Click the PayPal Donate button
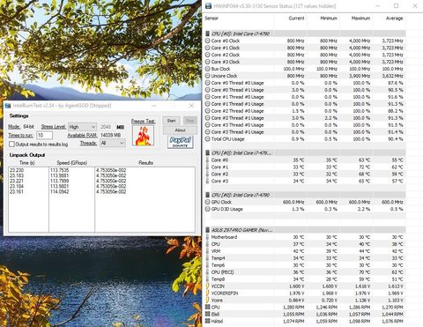 tap(181, 142)
